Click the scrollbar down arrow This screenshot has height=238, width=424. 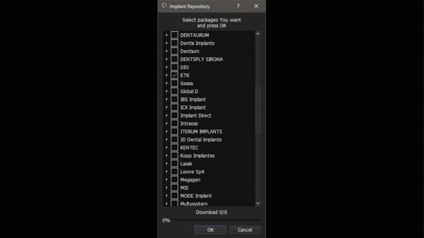coord(258,204)
